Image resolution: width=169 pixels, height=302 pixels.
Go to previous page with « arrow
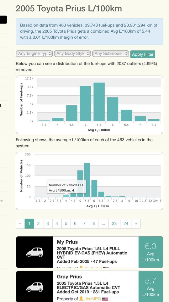20,224
